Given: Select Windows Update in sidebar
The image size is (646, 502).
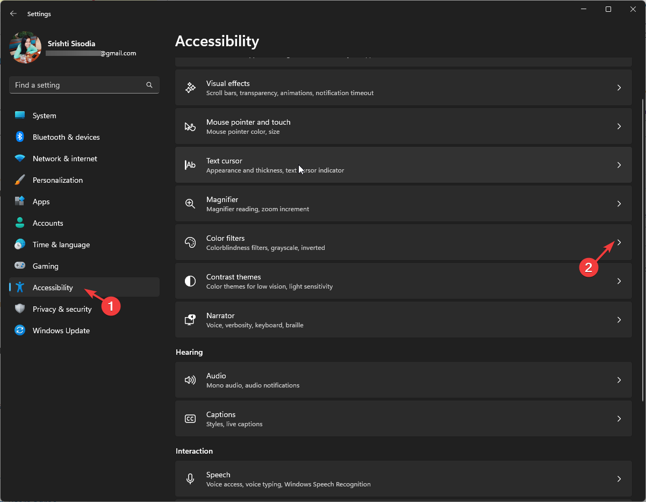Looking at the screenshot, I should coord(61,331).
